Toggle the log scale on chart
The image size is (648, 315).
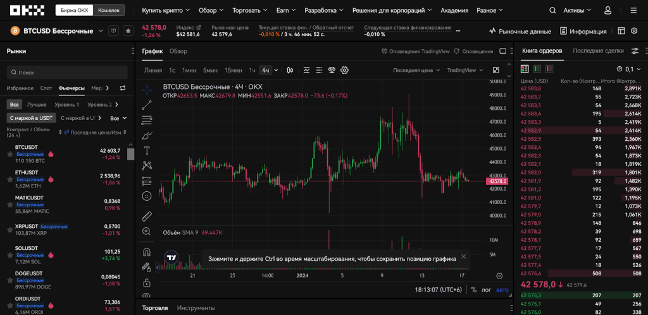(487, 290)
